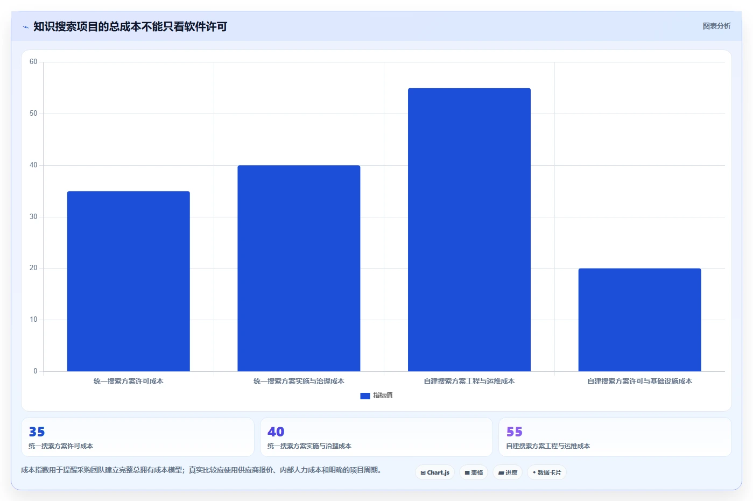Click the footnote text starting 成本指数用于提醒

(202, 470)
